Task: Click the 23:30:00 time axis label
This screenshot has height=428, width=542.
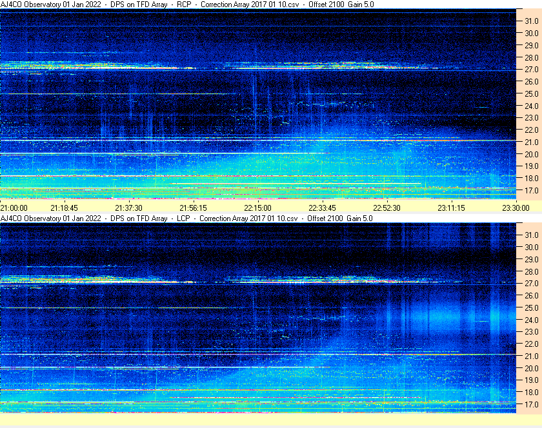Action: 516,208
